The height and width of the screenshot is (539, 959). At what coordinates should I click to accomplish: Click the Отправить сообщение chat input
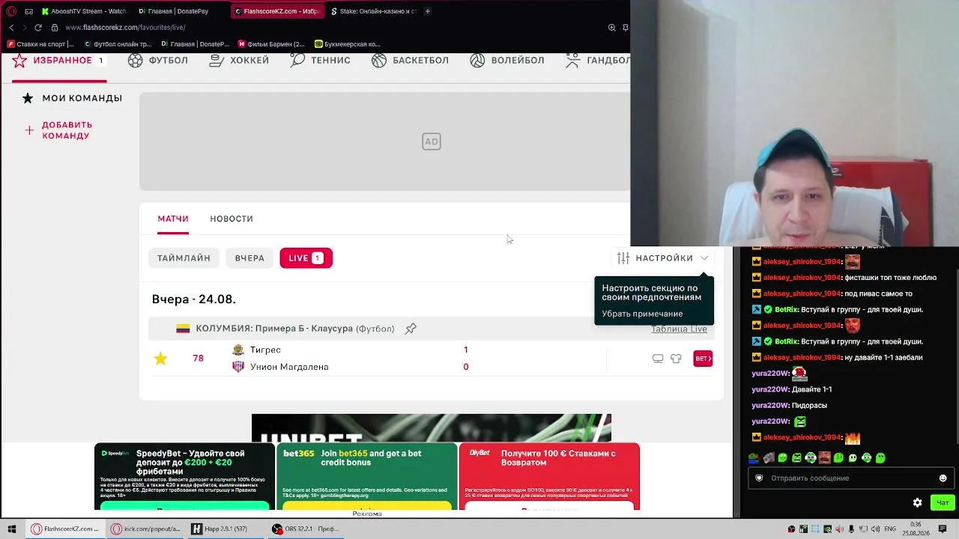850,478
